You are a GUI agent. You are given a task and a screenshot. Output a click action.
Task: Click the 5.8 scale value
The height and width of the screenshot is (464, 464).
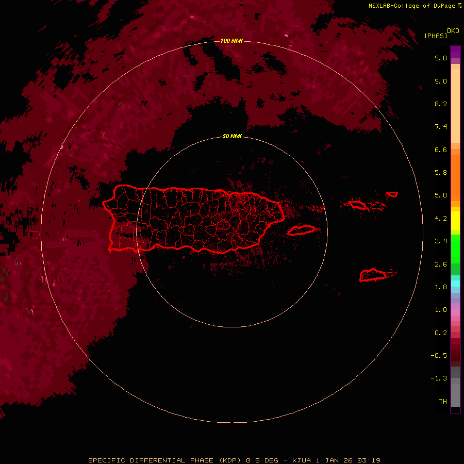(441, 173)
